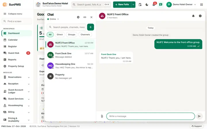Click the chat icon in top bar
The height and width of the screenshot is (129, 207).
(161, 5)
